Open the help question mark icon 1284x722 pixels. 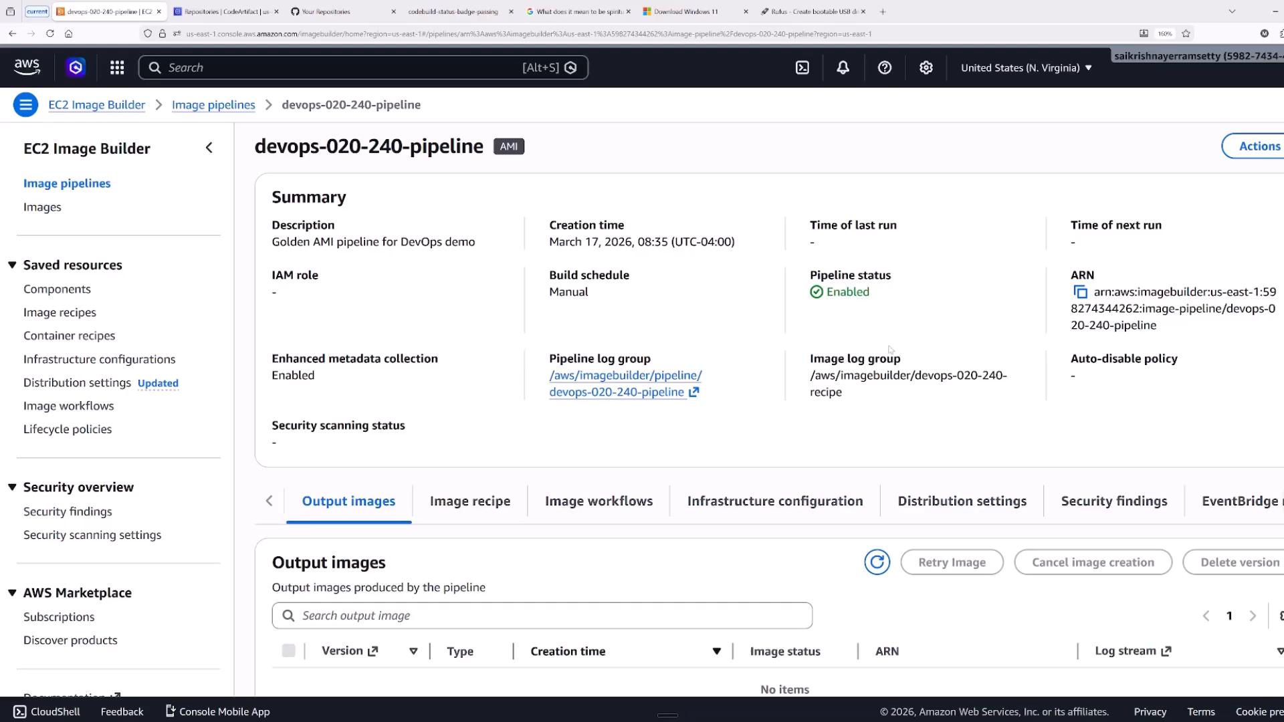point(885,68)
